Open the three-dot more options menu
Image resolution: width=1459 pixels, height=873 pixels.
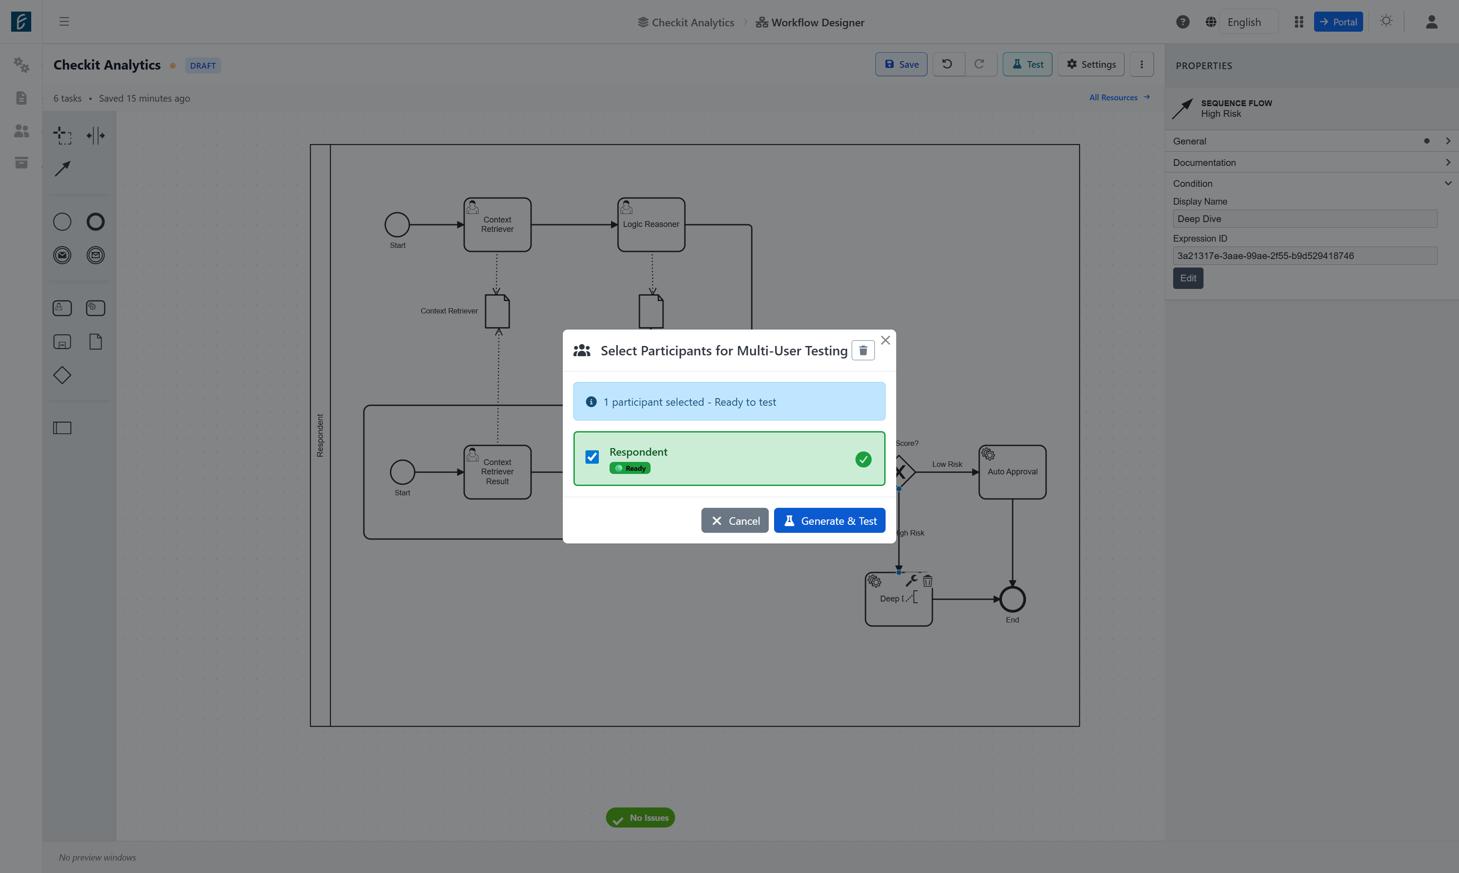tap(1142, 64)
